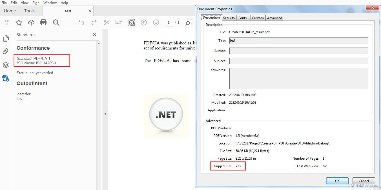Select the test document tab
The height and width of the screenshot is (190, 381).
coord(68,11)
